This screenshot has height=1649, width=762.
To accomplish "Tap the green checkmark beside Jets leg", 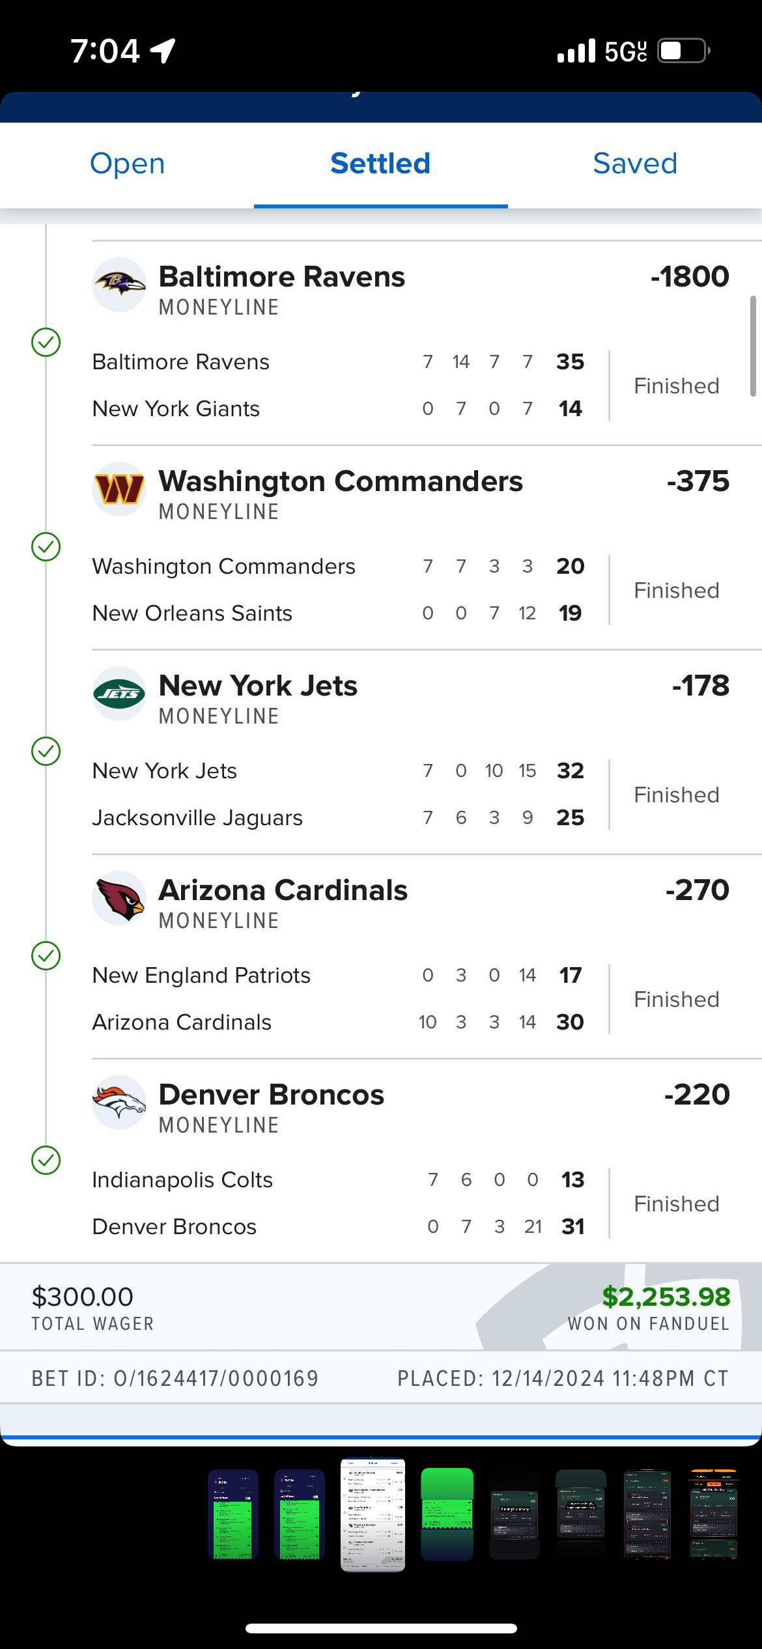I will tap(46, 752).
